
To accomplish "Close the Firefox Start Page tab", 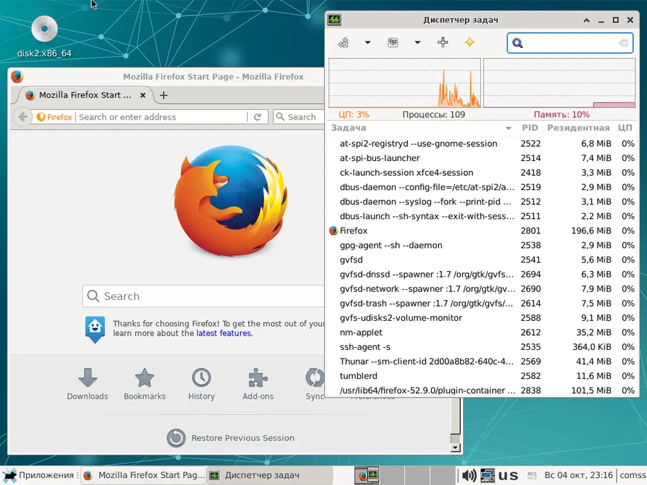I will 143,95.
